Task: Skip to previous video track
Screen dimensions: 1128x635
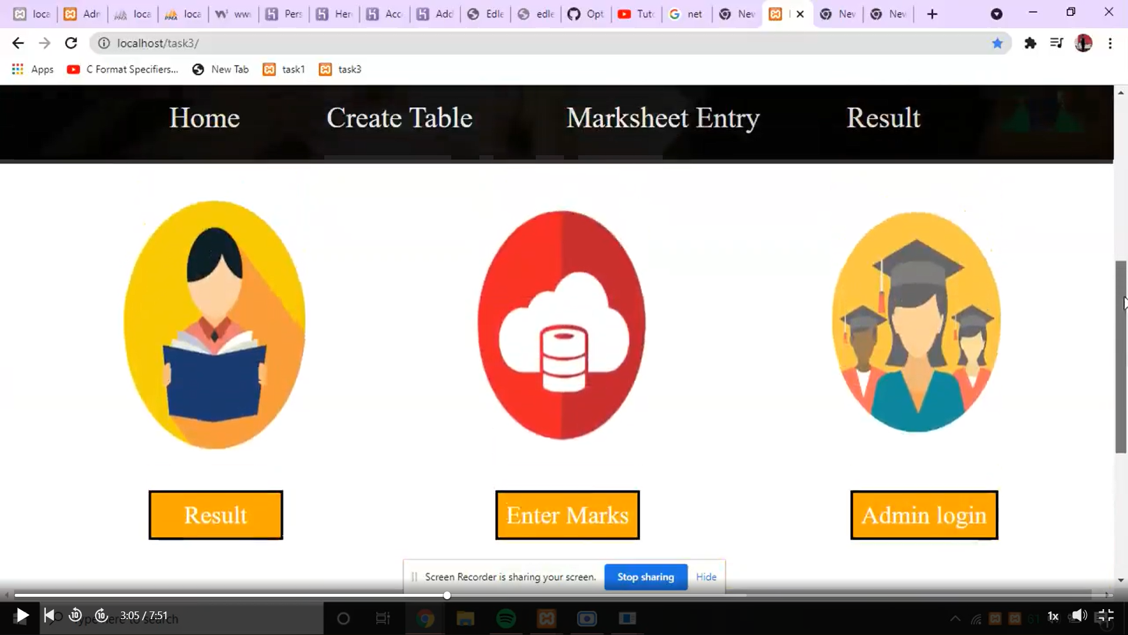Action: (x=49, y=616)
